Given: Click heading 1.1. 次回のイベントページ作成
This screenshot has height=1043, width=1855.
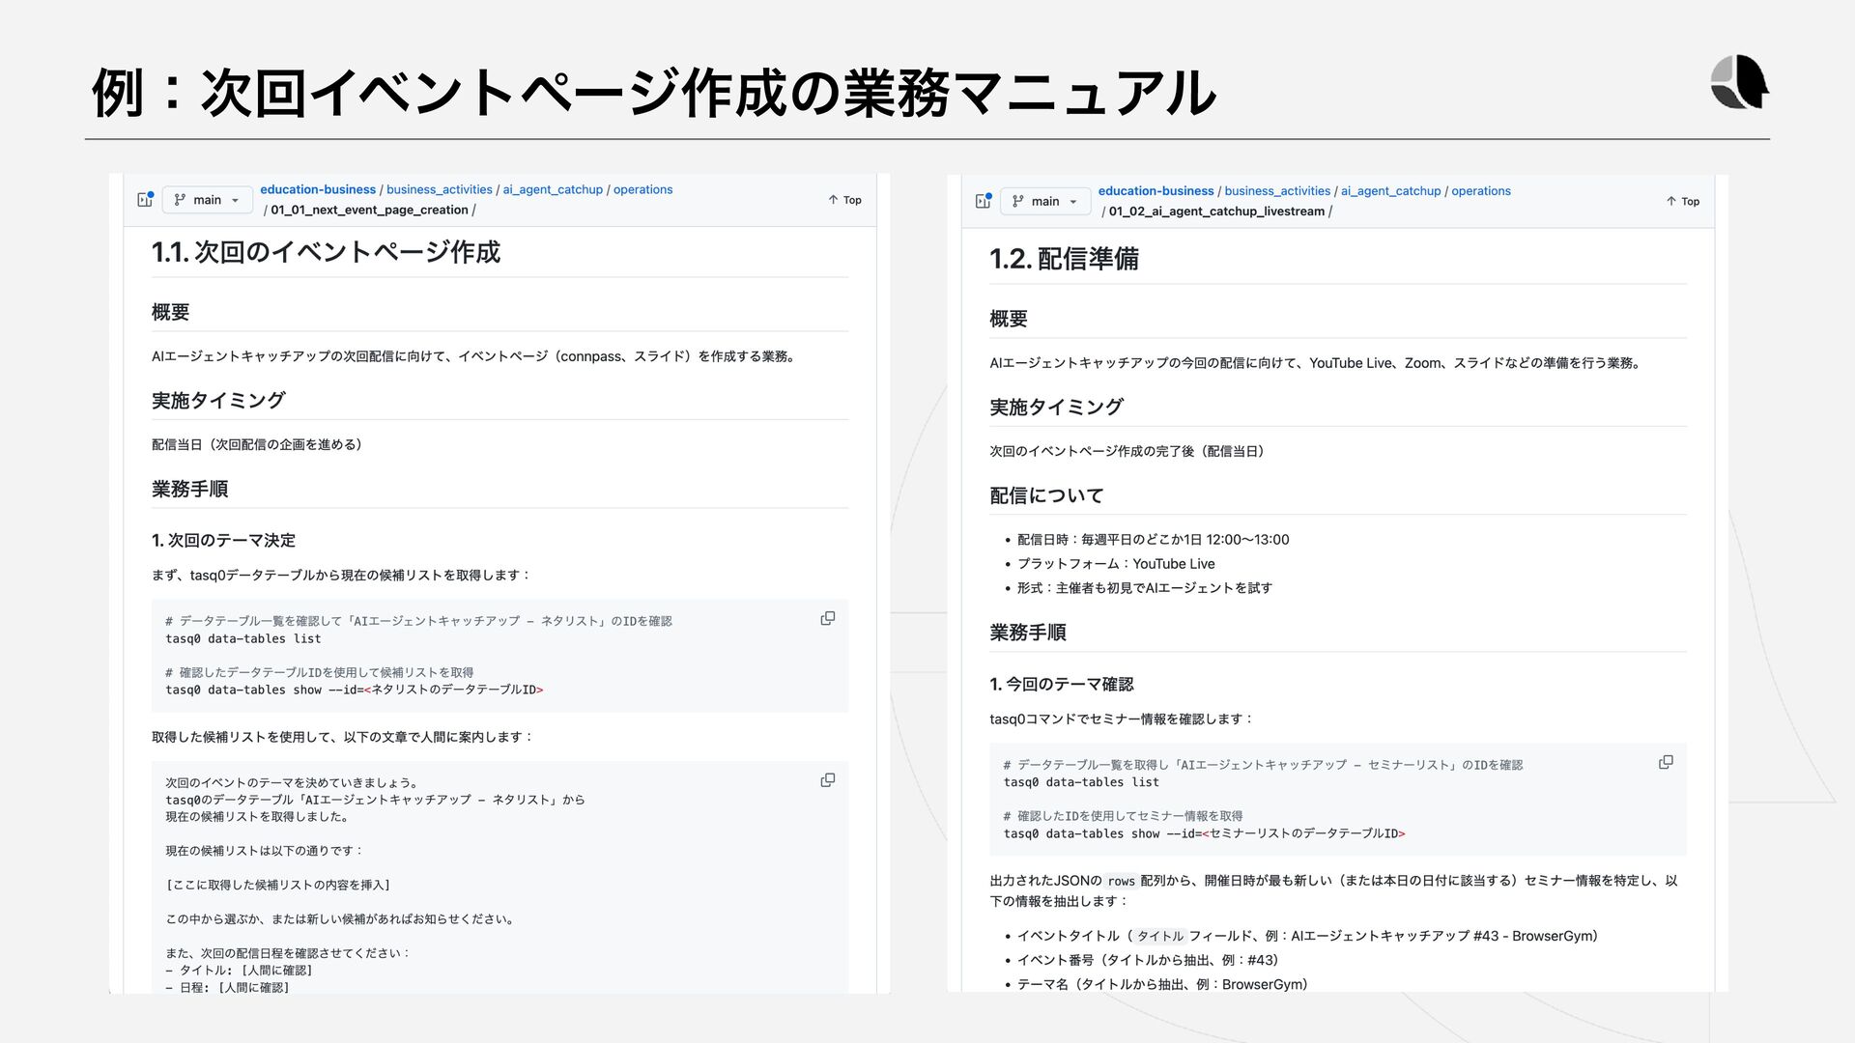Looking at the screenshot, I should pos(326,252).
